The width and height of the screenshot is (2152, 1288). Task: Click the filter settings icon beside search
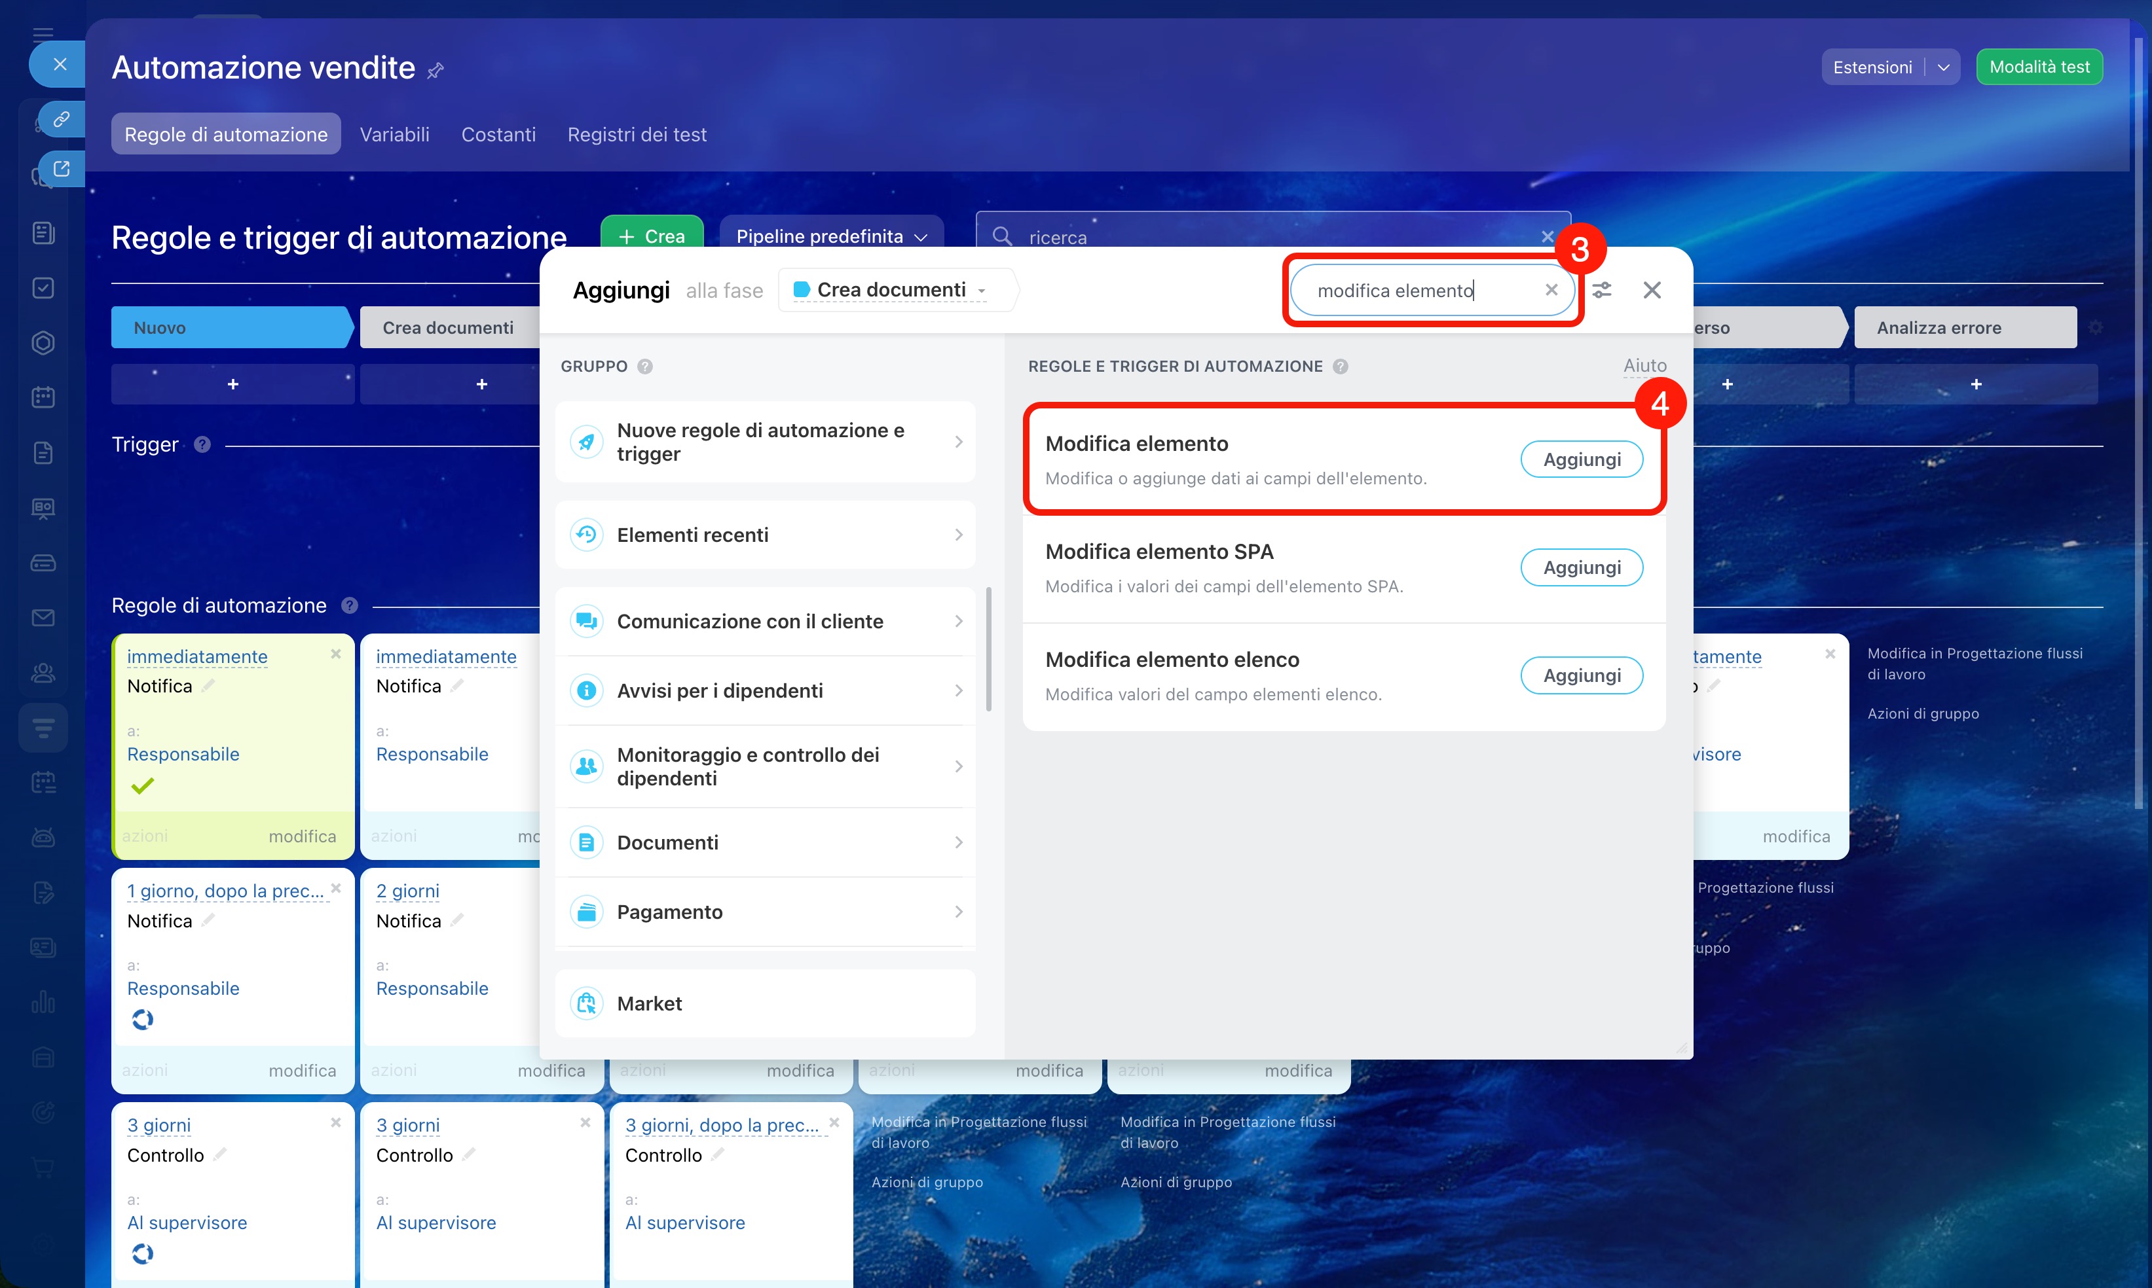(x=1601, y=290)
